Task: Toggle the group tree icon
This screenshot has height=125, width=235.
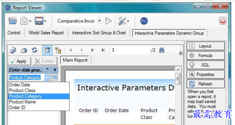Action: tap(58, 50)
